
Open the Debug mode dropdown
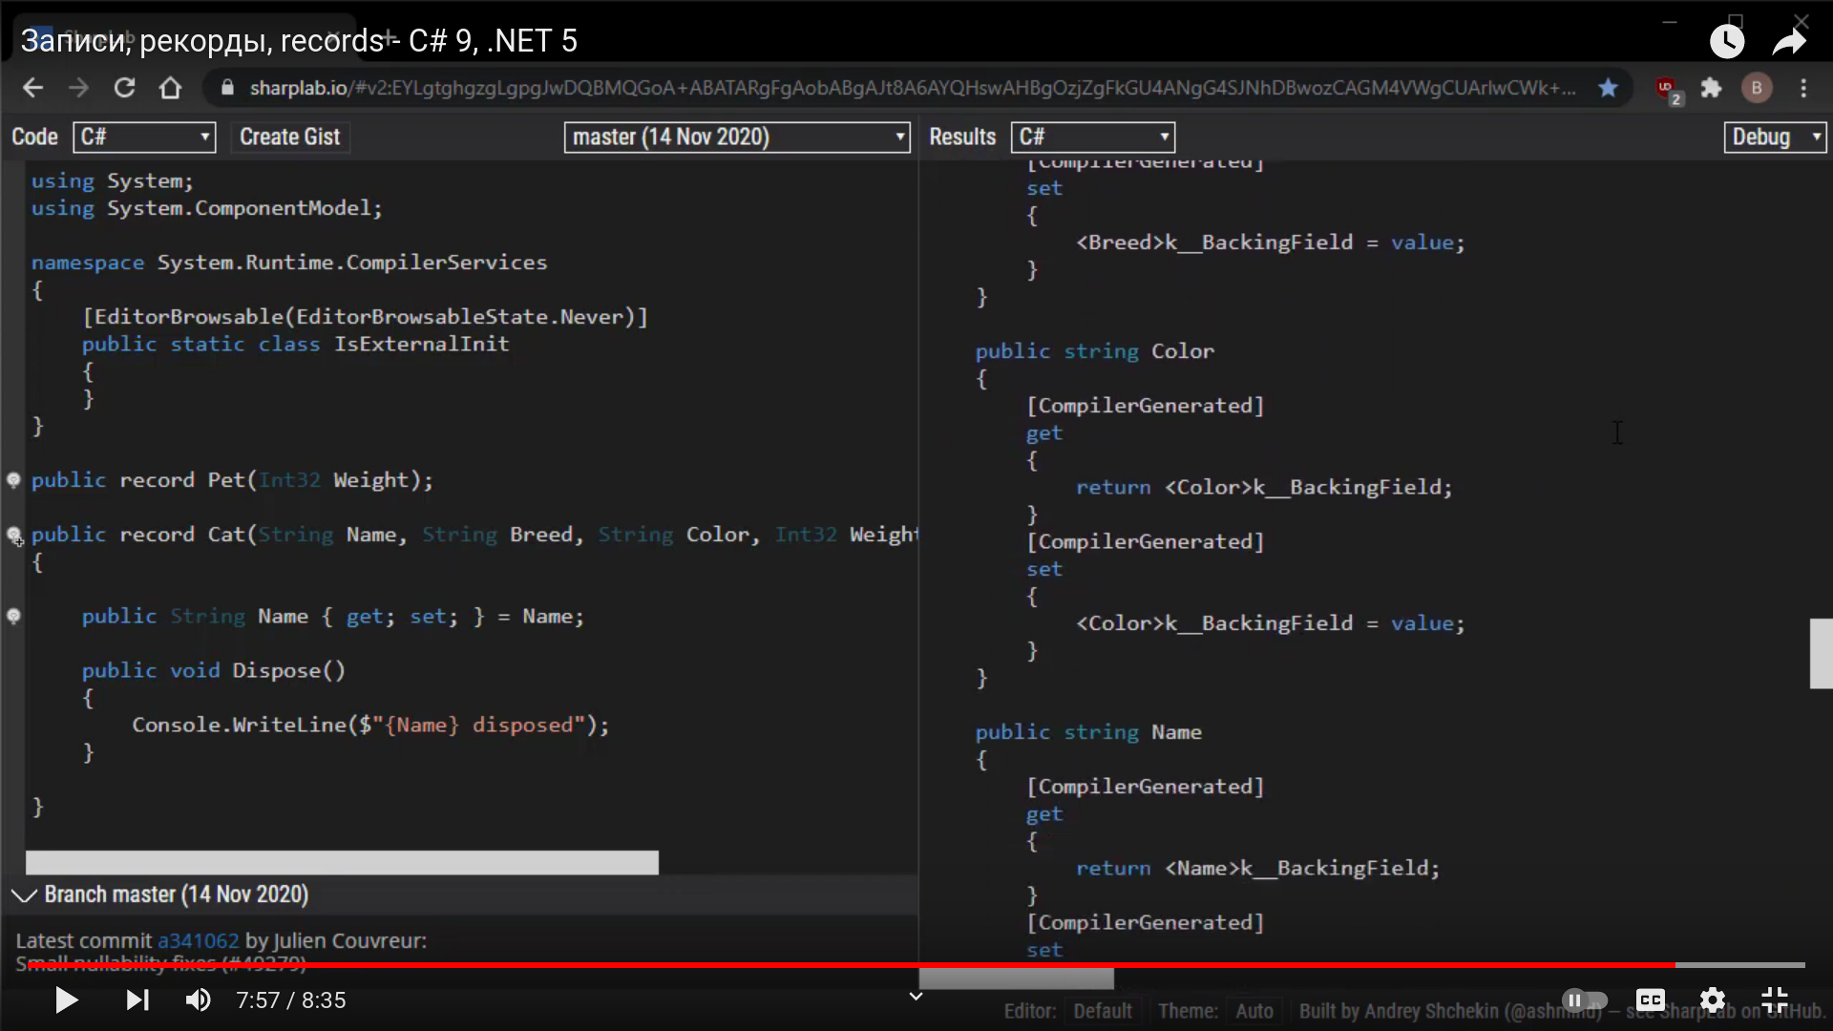tap(1774, 137)
